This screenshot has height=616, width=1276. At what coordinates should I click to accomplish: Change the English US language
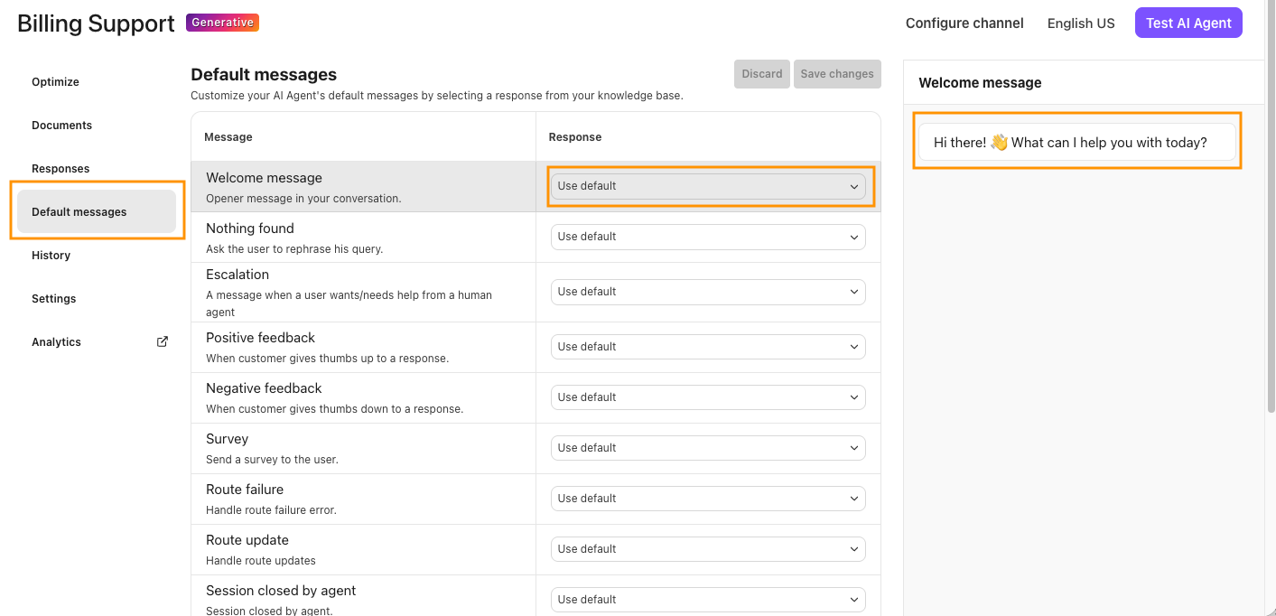click(1081, 23)
